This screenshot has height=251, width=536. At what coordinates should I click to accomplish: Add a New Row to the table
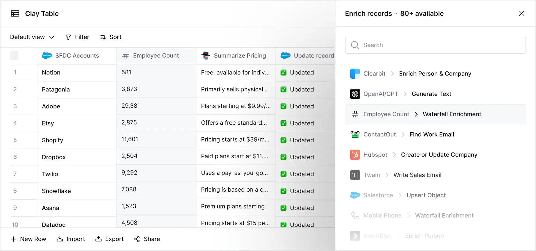click(x=28, y=239)
